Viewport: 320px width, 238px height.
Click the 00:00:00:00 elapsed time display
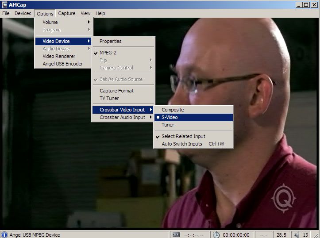(x=236, y=235)
